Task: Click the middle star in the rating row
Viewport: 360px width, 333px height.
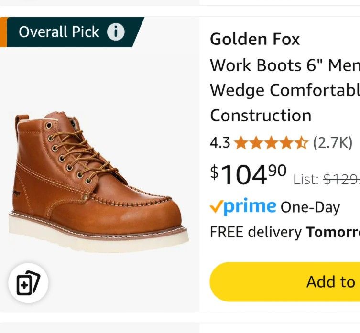Action: click(271, 142)
